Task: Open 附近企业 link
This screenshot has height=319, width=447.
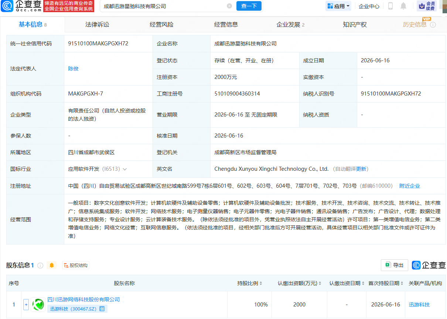Action: click(410, 186)
